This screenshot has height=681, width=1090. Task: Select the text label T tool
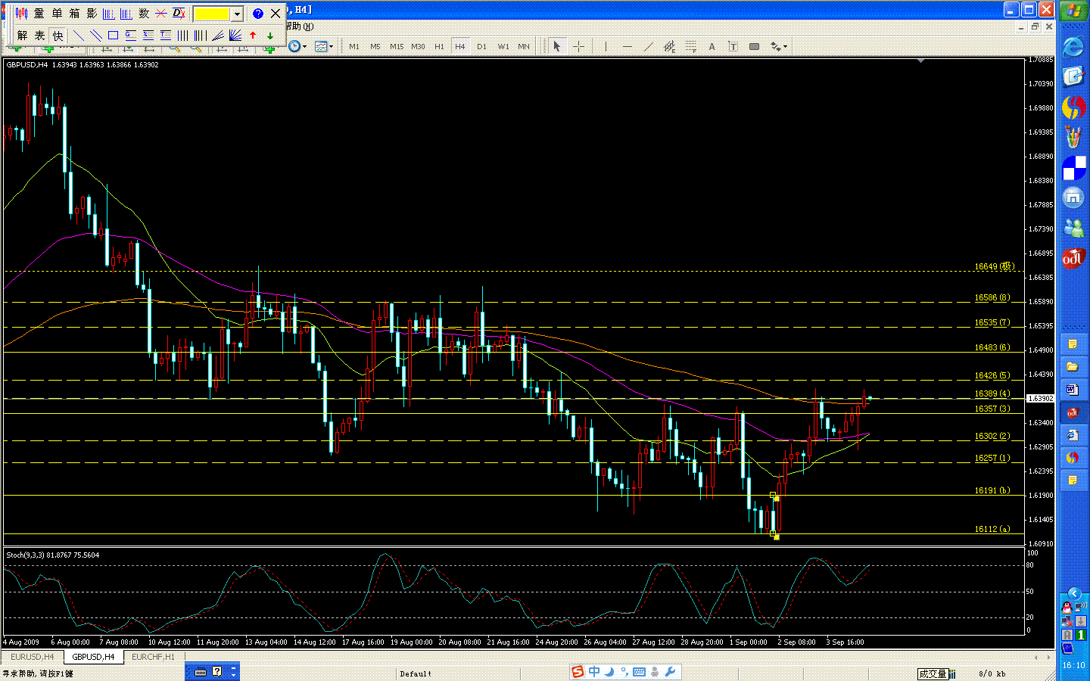click(733, 47)
